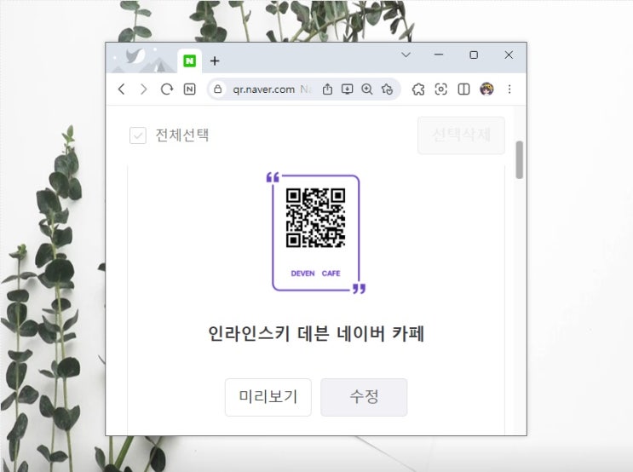The width and height of the screenshot is (633, 472).
Task: Click the 수정 button
Action: pyautogui.click(x=364, y=397)
